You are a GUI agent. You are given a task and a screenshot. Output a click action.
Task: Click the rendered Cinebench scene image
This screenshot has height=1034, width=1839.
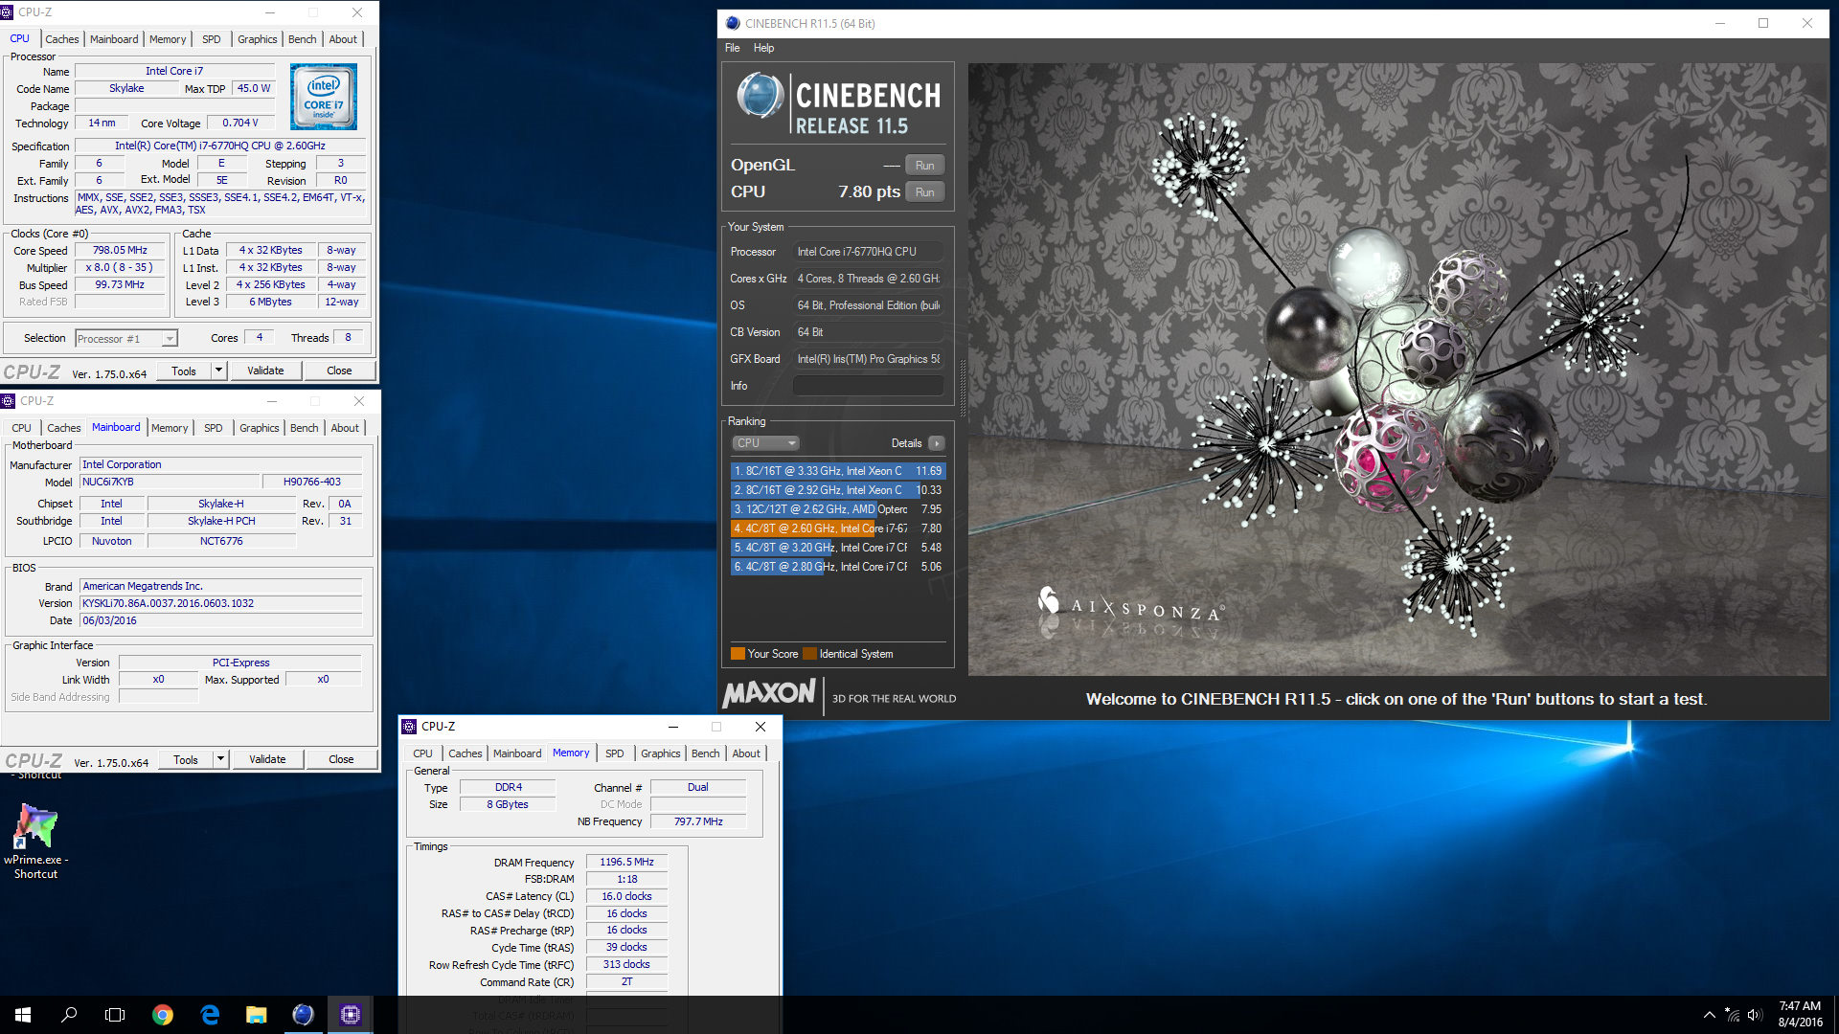tap(1396, 370)
